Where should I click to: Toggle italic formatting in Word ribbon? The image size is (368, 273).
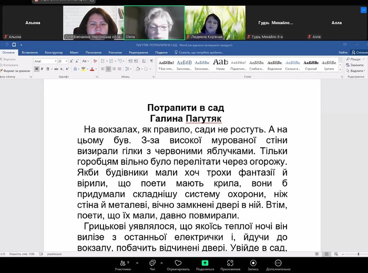coord(42,69)
